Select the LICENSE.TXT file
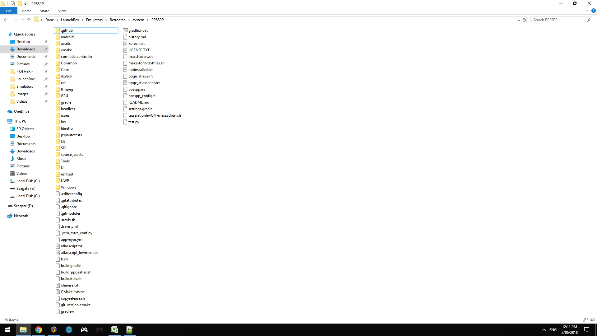This screenshot has height=336, width=597. click(x=139, y=50)
